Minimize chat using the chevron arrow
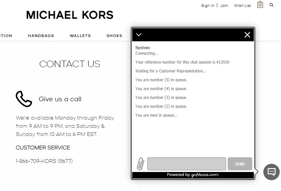This screenshot has height=191, width=281. pyautogui.click(x=139, y=35)
